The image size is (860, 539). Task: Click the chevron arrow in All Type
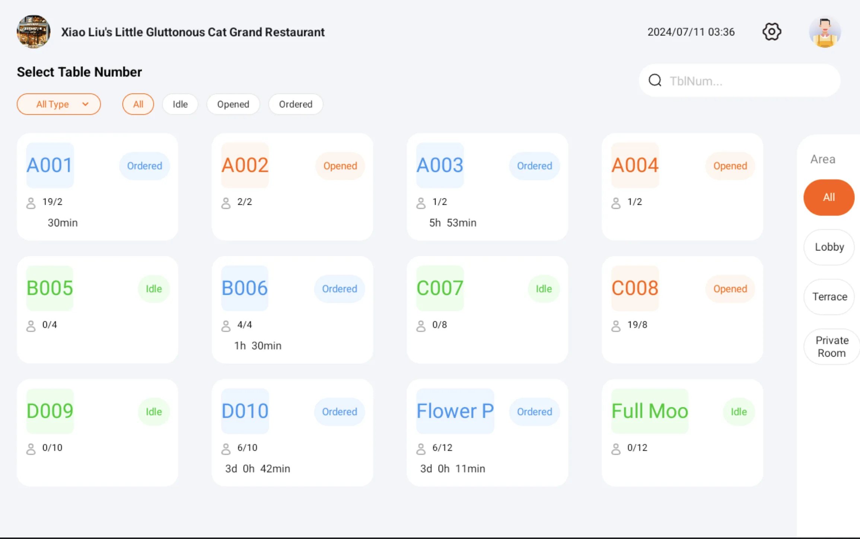coord(85,104)
